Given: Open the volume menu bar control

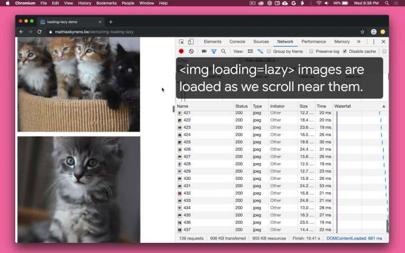Looking at the screenshot, I should coord(326,3).
